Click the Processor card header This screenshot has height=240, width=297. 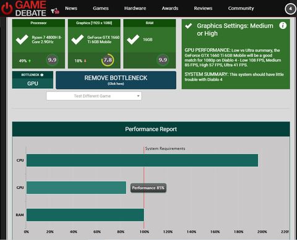(x=38, y=23)
